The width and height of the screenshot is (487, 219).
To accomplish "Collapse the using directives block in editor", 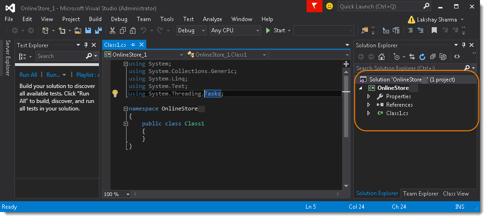I will pos(126,64).
